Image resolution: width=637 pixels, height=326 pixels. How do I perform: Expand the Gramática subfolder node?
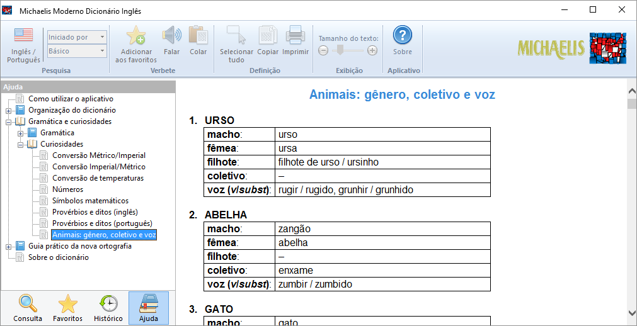tap(21, 133)
